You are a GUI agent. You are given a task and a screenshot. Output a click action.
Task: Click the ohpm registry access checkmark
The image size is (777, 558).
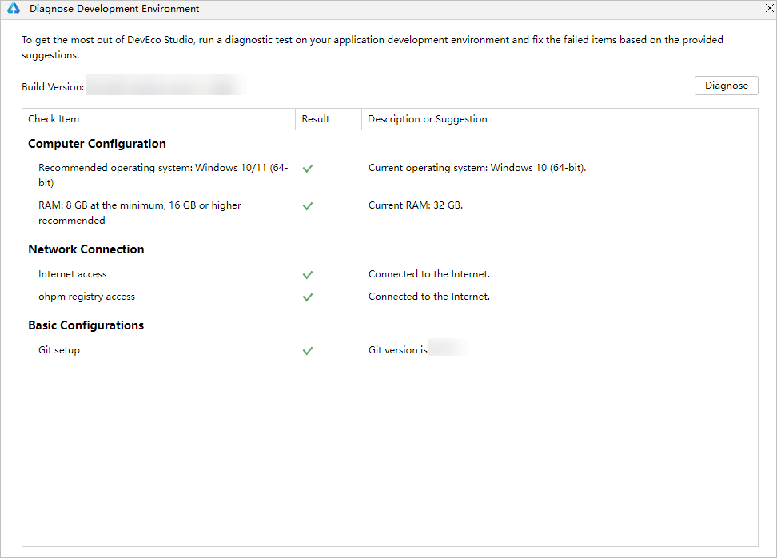pos(308,297)
